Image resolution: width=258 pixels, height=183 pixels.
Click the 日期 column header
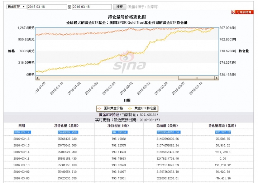click(x=21, y=126)
